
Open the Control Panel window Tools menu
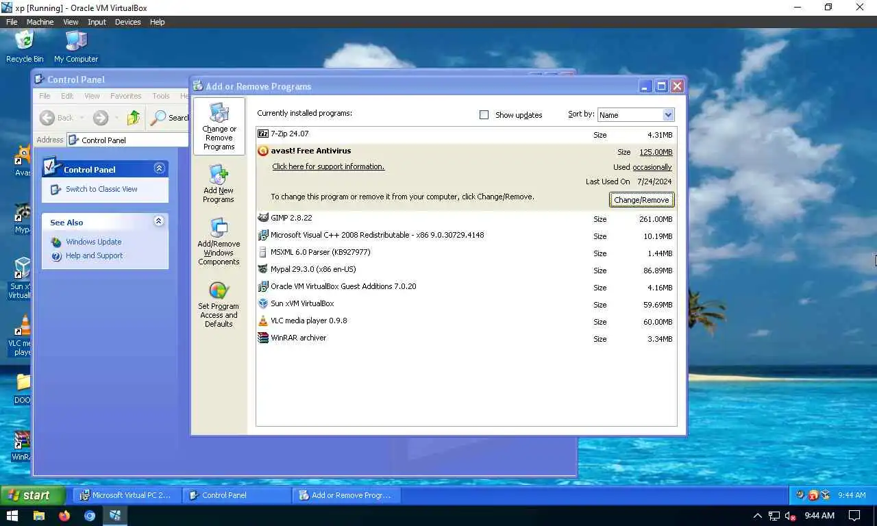click(161, 96)
